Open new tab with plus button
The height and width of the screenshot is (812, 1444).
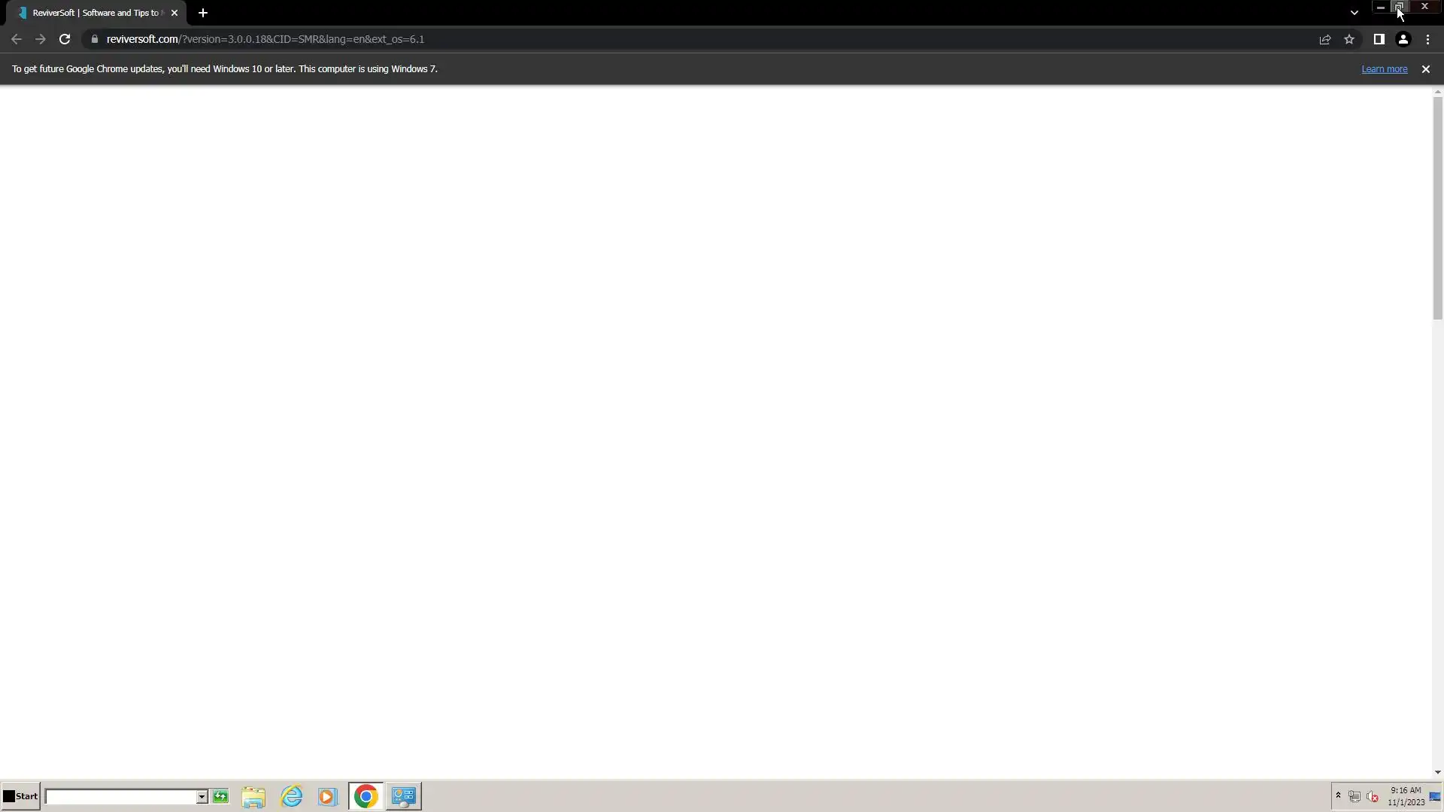pos(203,13)
